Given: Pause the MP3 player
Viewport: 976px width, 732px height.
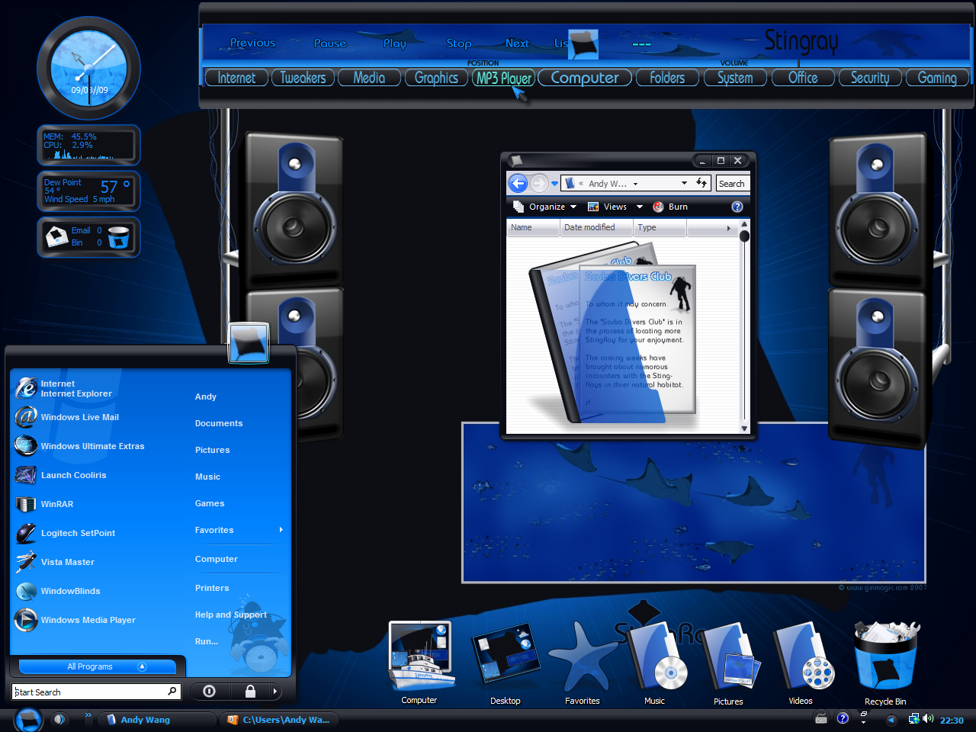Looking at the screenshot, I should (330, 43).
